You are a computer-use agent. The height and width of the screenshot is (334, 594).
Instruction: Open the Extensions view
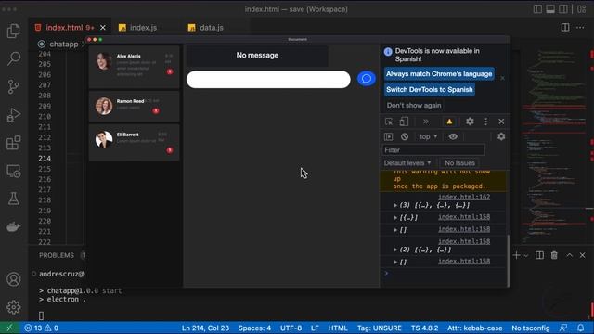(x=14, y=143)
